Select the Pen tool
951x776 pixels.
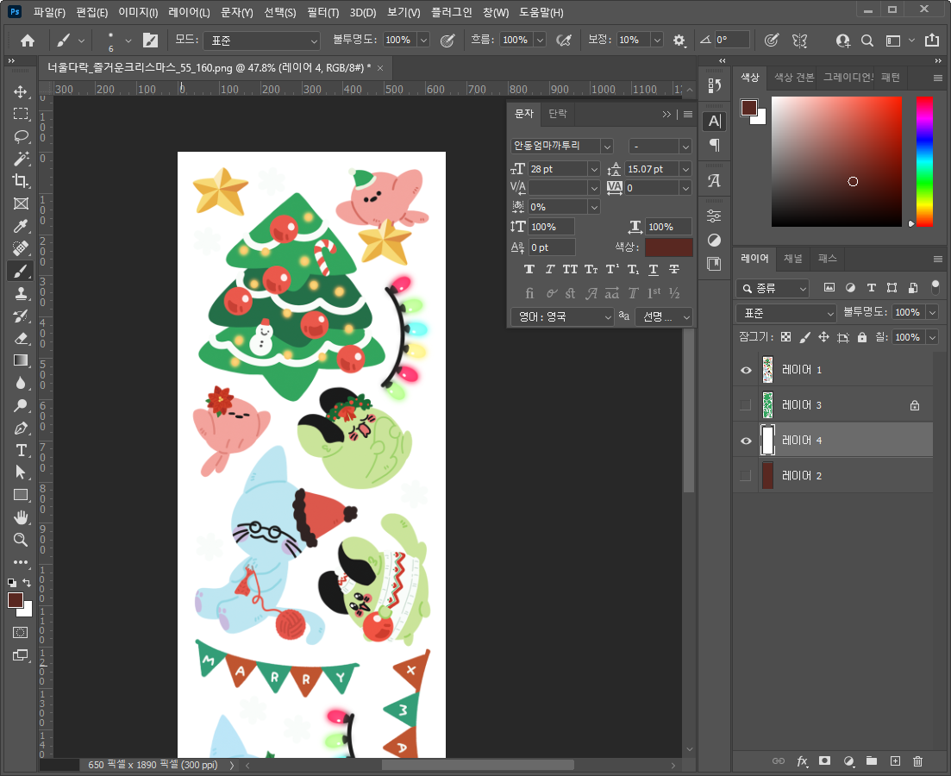click(21, 428)
